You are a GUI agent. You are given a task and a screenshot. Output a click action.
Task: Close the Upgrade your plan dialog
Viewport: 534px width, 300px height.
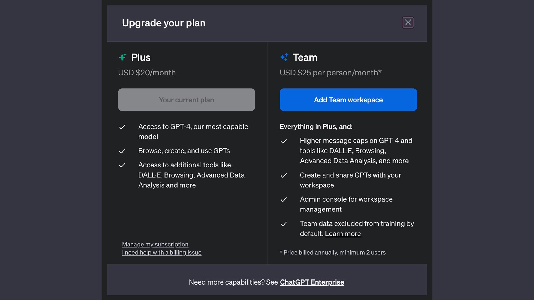click(408, 23)
